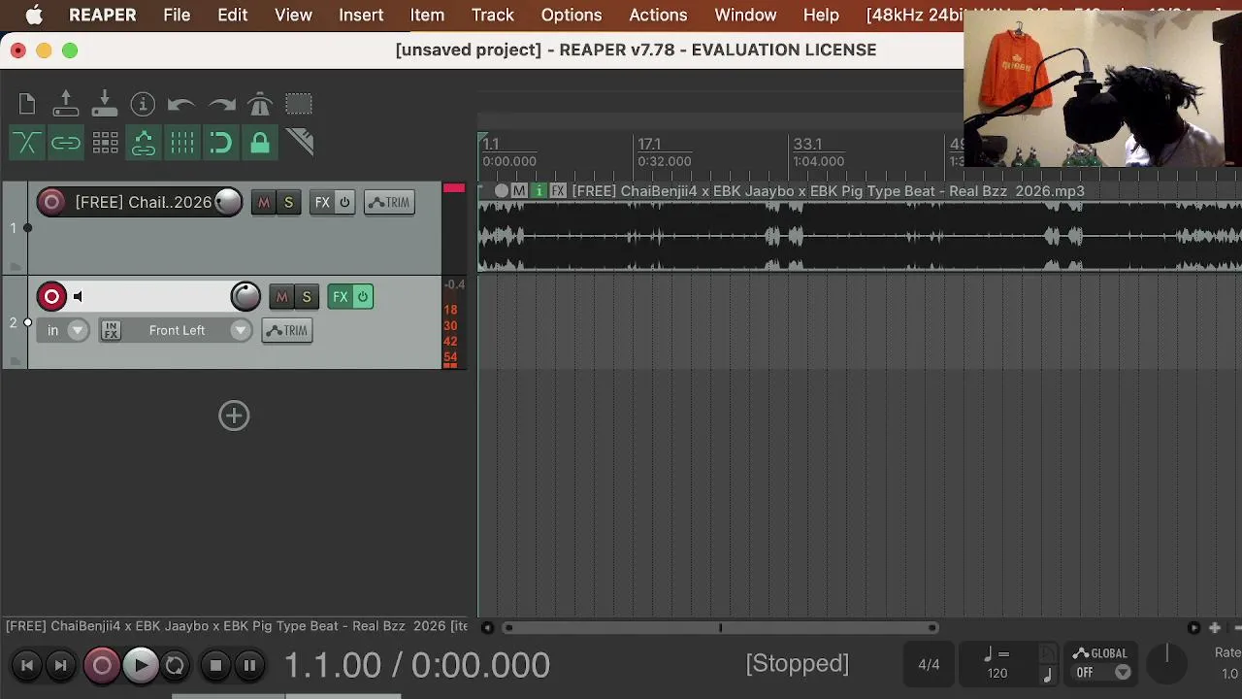This screenshot has width=1242, height=699.
Task: Redo the action with the toolbar arrow
Action: (x=221, y=104)
